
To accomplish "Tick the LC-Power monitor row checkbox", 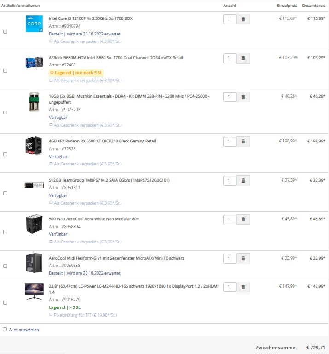I will click(5, 302).
